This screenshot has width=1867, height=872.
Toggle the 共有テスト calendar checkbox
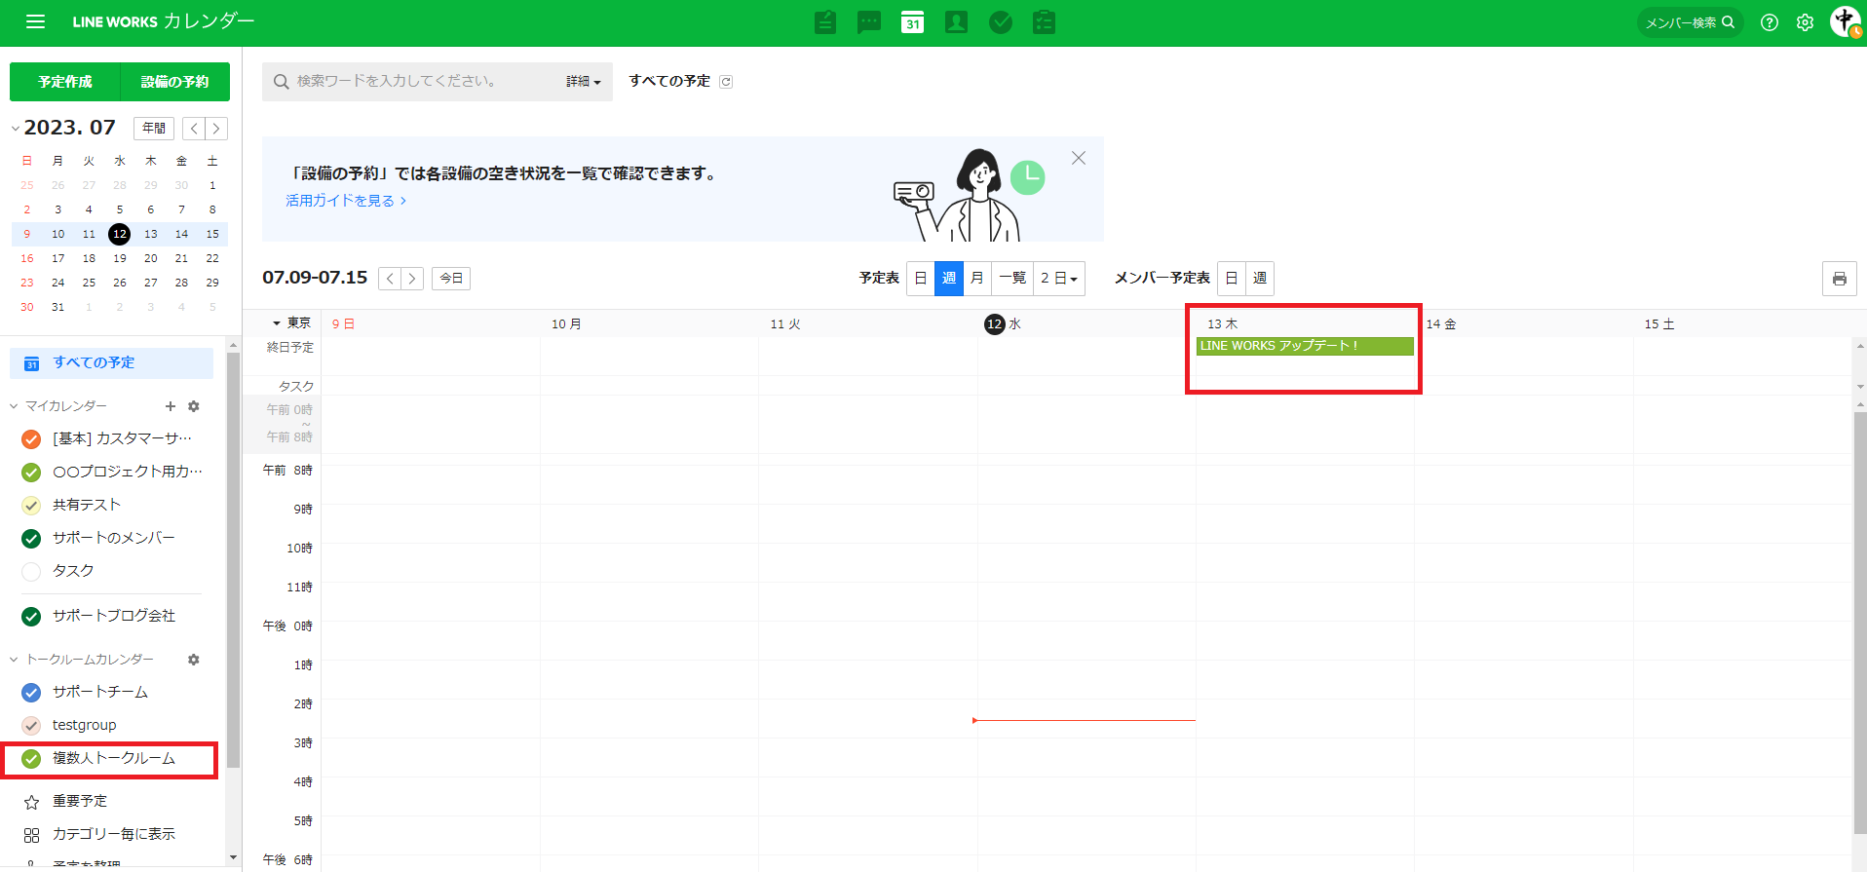31,506
